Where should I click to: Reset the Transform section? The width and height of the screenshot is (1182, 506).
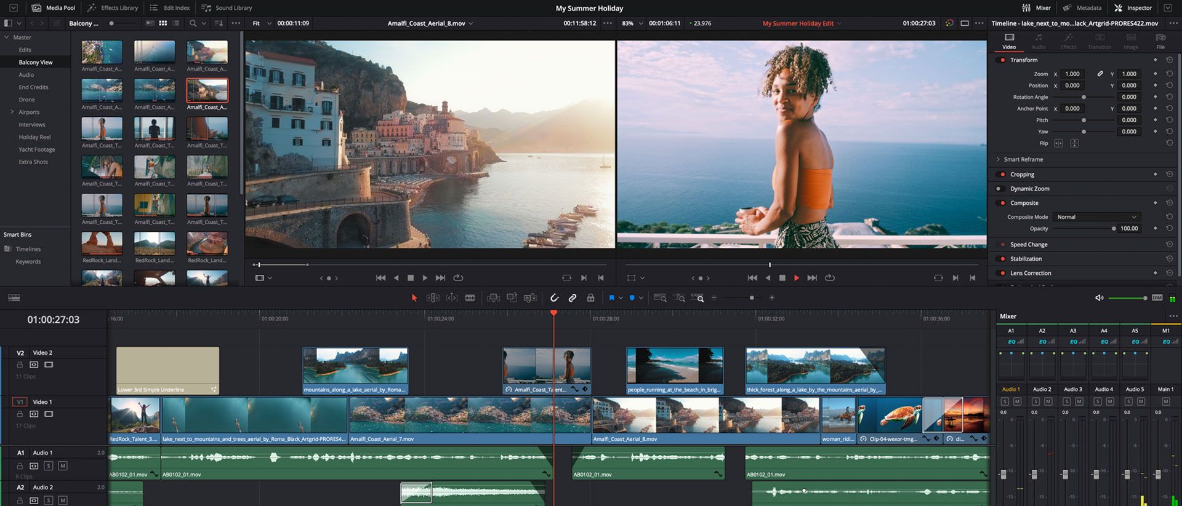tap(1169, 60)
